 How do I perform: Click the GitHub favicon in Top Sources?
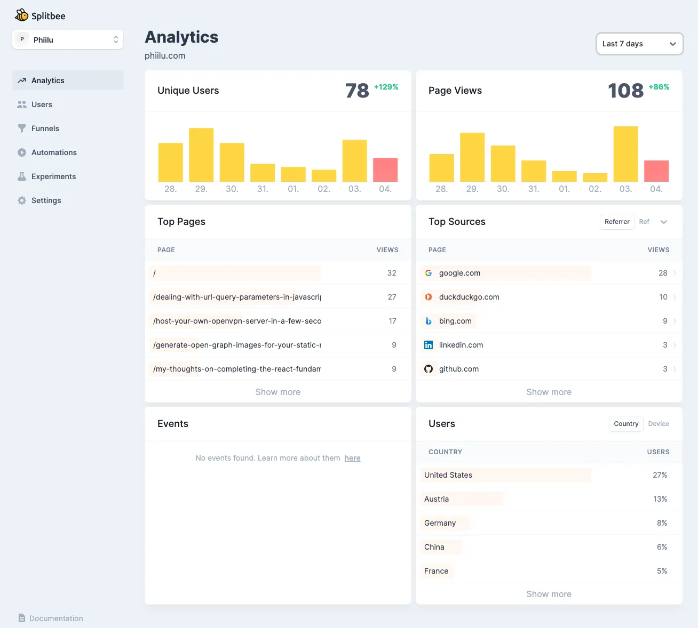pos(429,369)
